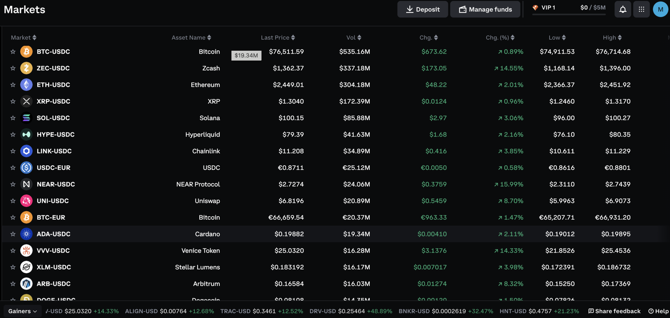Star the BTC-EUR market row
The height and width of the screenshot is (318, 670).
click(13, 217)
